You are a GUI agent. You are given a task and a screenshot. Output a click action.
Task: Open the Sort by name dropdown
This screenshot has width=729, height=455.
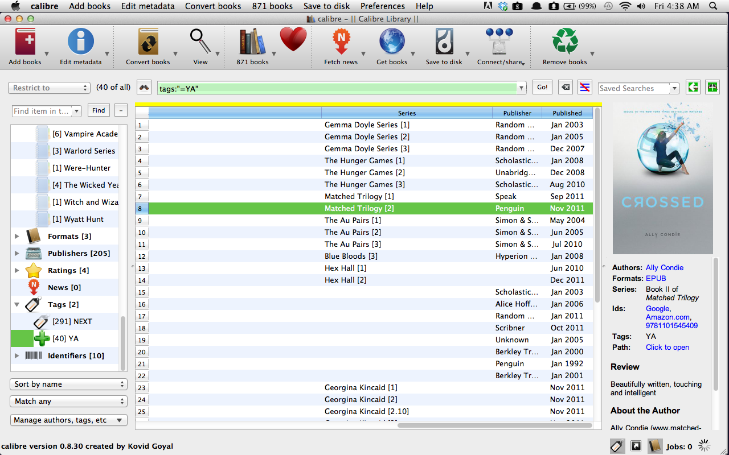click(68, 384)
